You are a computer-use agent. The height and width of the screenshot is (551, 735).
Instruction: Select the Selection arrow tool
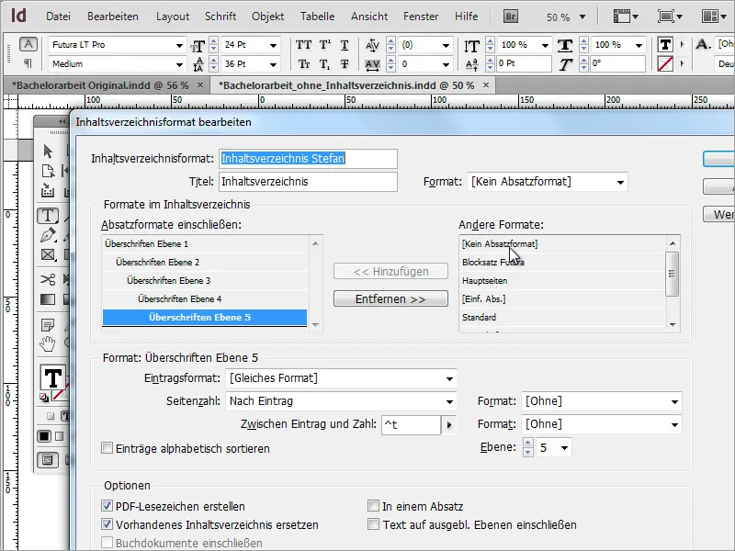[48, 152]
